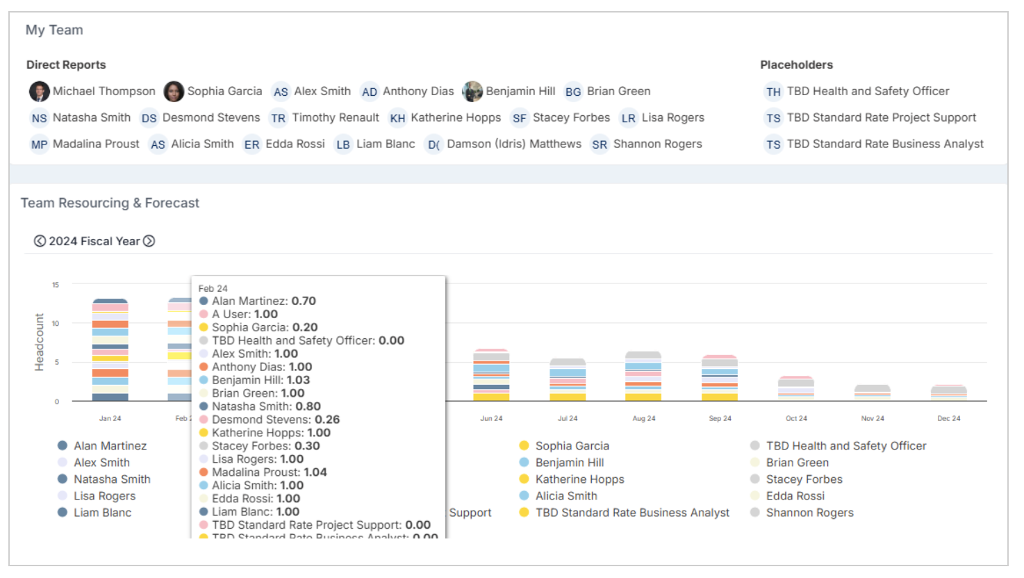
Task: Toggle Alicia Smith series in chart legend
Action: coord(559,496)
